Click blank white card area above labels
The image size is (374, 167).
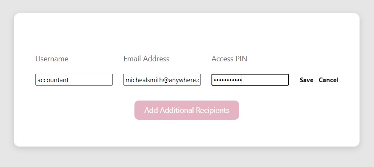pos(187,34)
